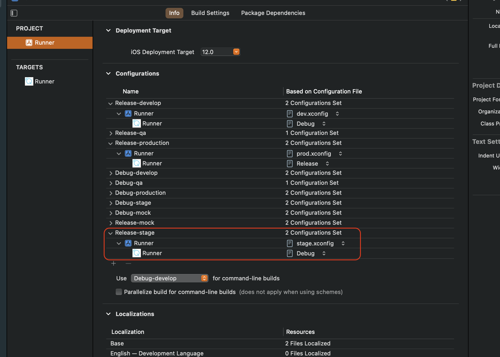Open the dev.xconfig configuration file selector
Screen dimensions: 500x357
pos(337,114)
